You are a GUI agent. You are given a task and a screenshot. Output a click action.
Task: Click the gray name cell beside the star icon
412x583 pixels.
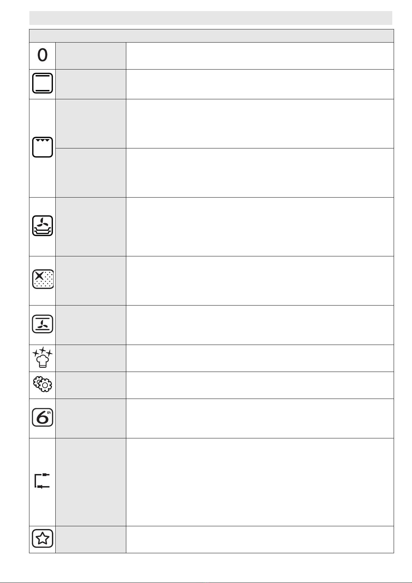[x=91, y=539]
